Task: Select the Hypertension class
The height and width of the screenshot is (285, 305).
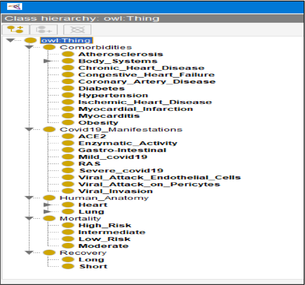Action: pos(113,95)
